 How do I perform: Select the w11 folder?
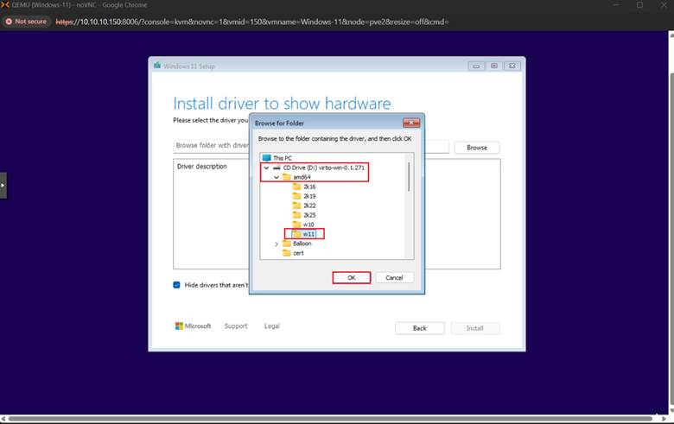(x=308, y=234)
